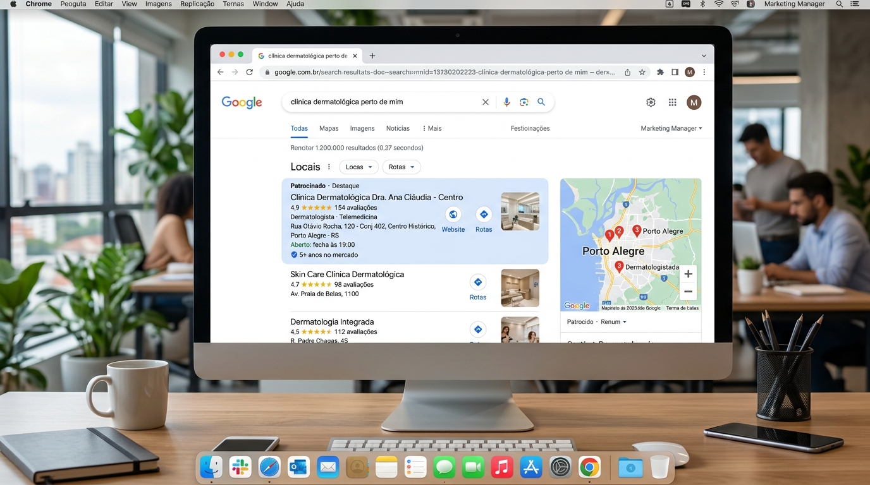870x485 pixels.
Task: Click the voice search microphone icon
Action: (x=506, y=102)
